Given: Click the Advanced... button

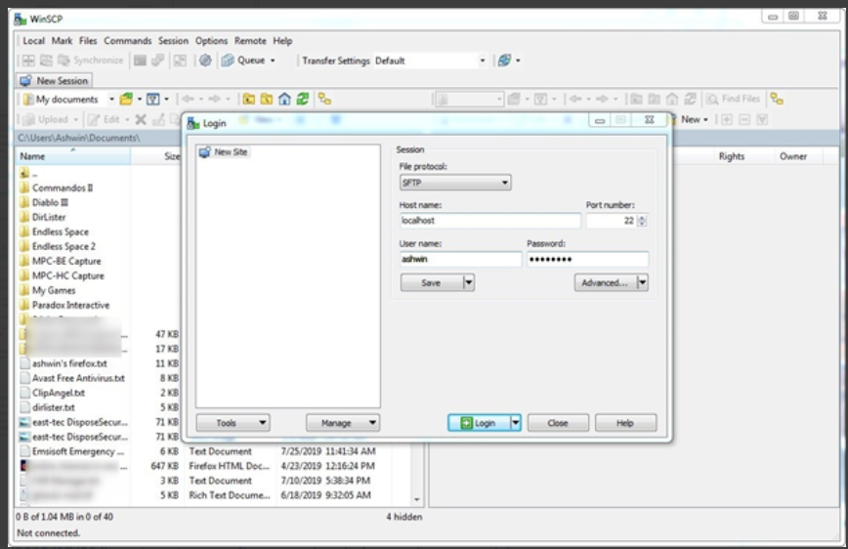Looking at the screenshot, I should click(x=605, y=282).
